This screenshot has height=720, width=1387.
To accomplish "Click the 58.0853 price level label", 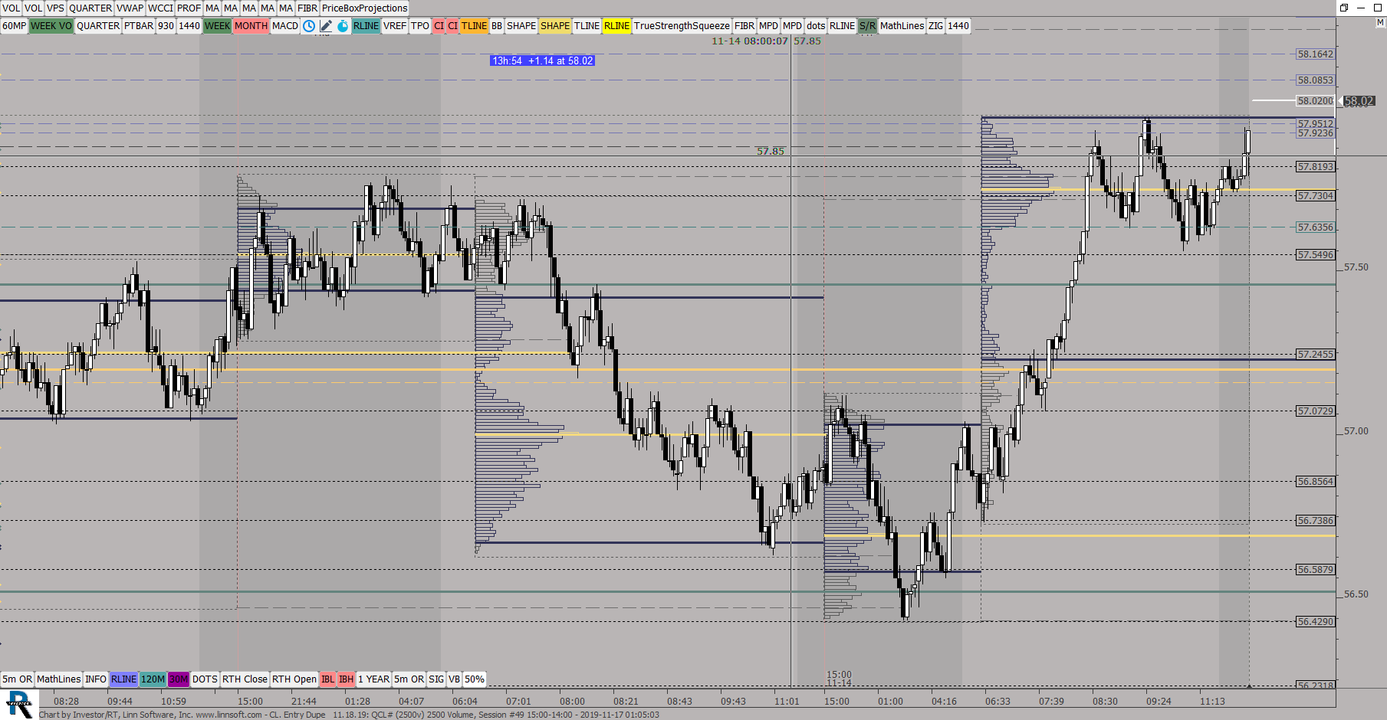I will [1315, 80].
